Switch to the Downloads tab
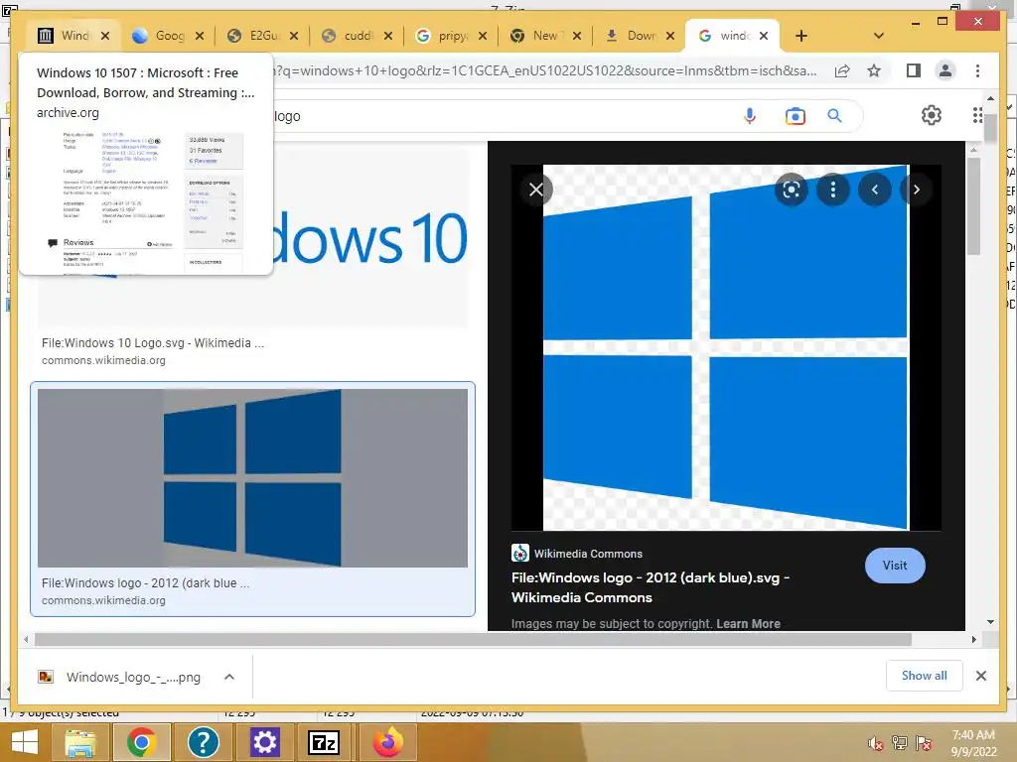Screen dimensions: 1017x762 (631, 36)
